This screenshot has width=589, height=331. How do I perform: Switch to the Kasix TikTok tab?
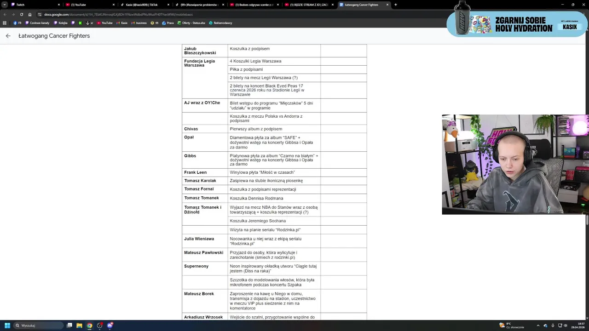[144, 5]
